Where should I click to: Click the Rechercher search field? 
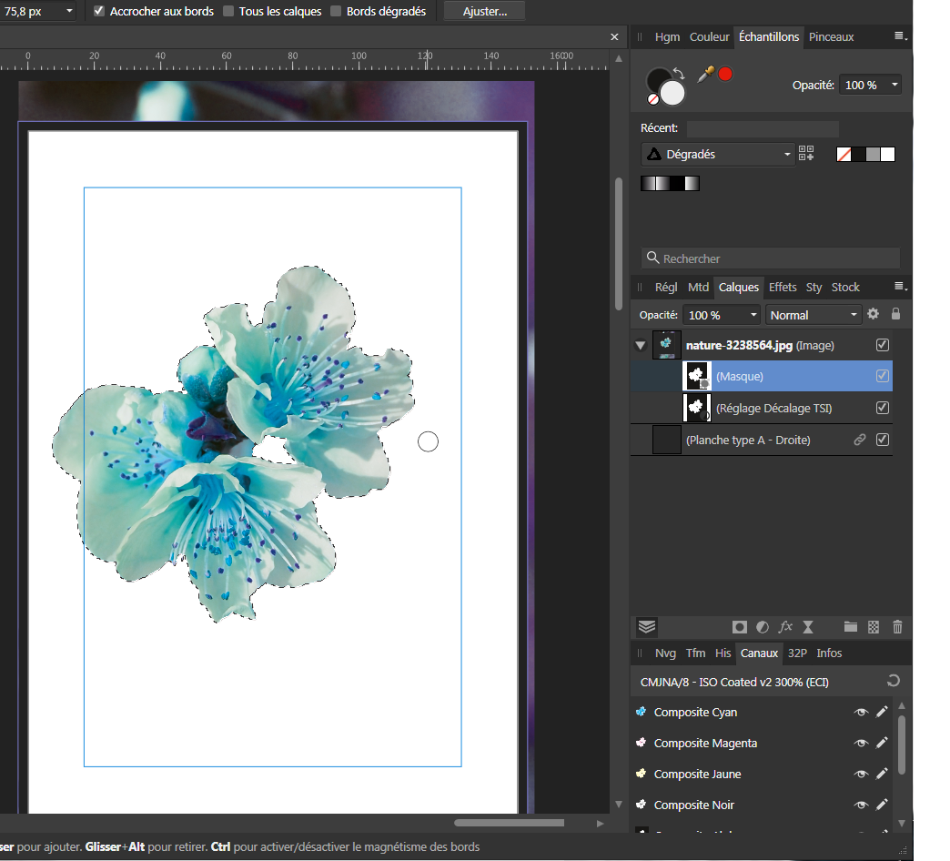point(770,258)
